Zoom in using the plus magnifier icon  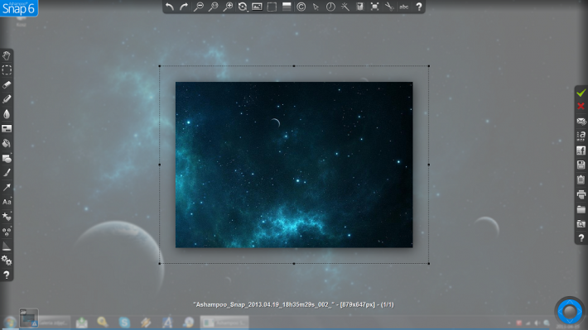228,7
